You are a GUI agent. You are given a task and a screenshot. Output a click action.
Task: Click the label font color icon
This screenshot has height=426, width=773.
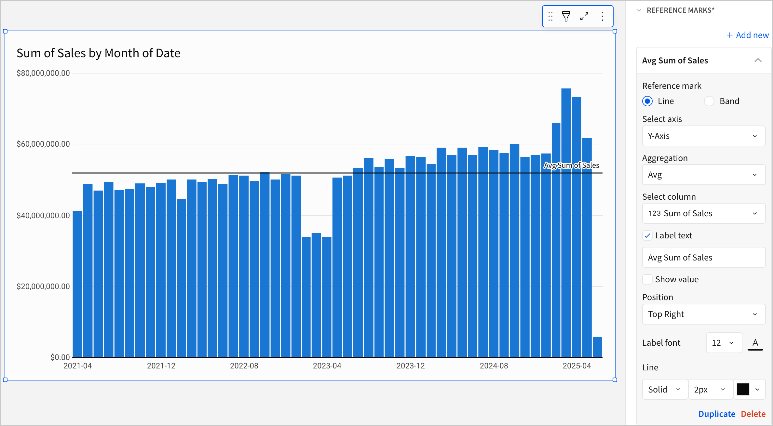[x=755, y=343]
